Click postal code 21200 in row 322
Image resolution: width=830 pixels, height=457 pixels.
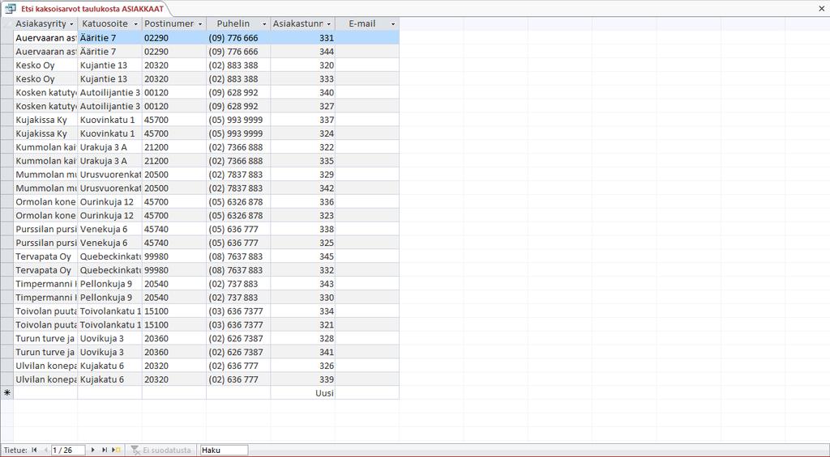(174, 147)
